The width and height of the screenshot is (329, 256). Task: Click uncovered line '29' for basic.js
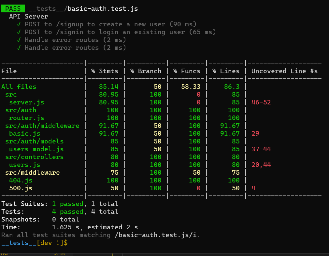click(255, 133)
